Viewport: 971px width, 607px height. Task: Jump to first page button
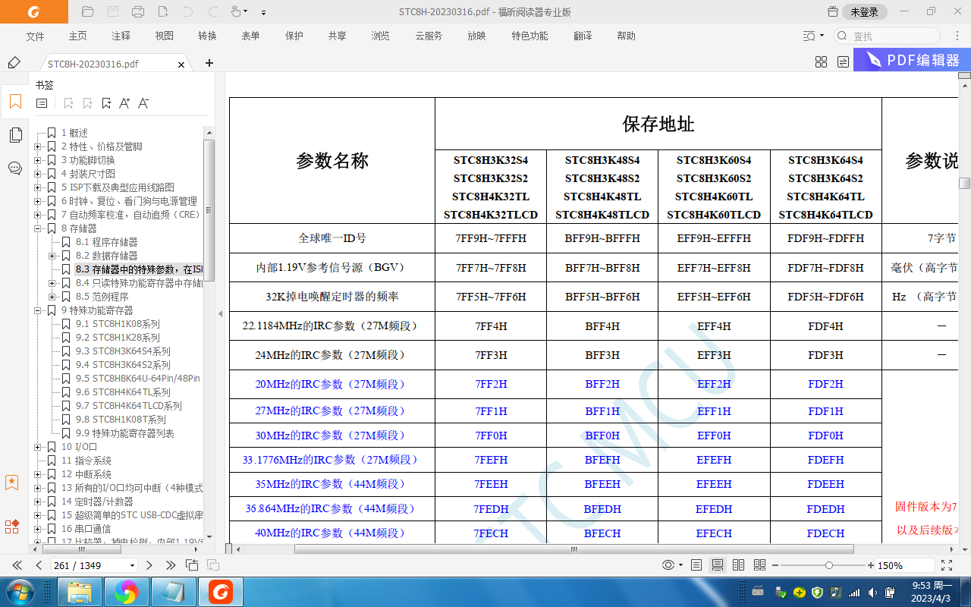[x=17, y=565]
